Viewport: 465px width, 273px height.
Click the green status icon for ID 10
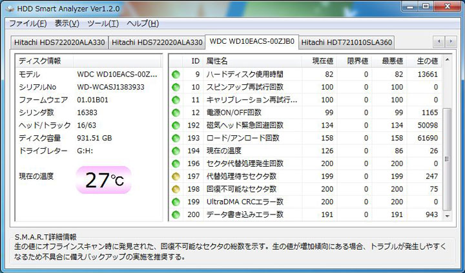coord(176,87)
